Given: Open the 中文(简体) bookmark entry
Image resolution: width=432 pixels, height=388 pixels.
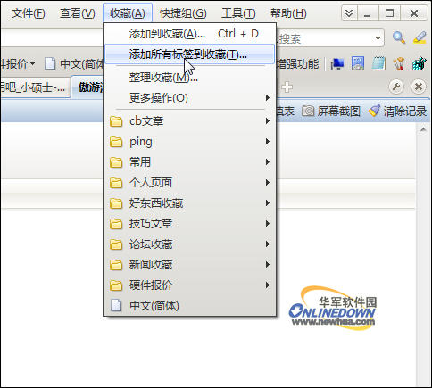Looking at the screenshot, I should pyautogui.click(x=189, y=306).
